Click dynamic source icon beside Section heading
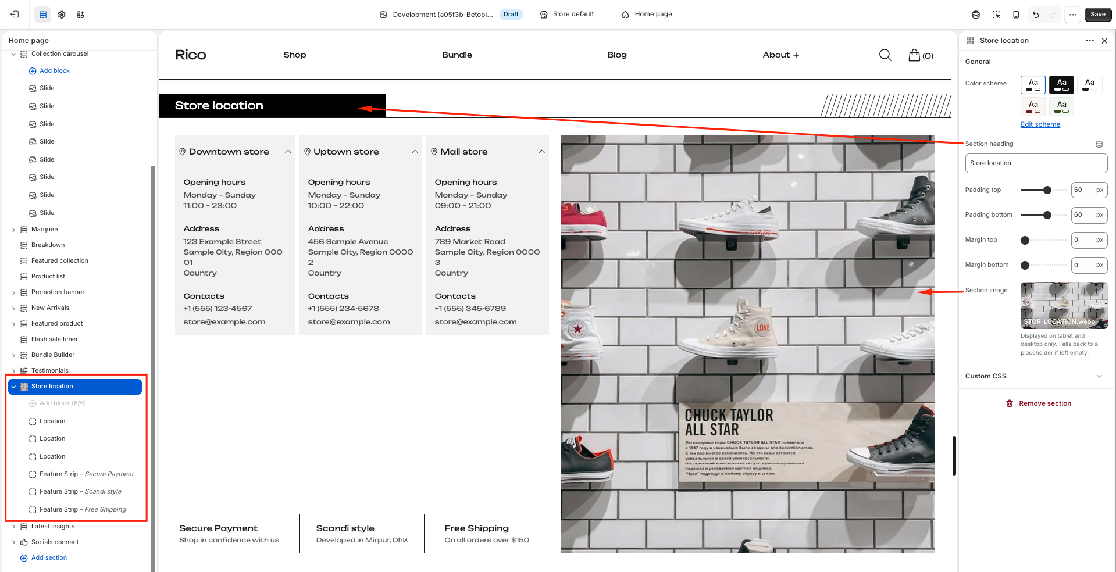Image resolution: width=1116 pixels, height=572 pixels. [x=1099, y=144]
